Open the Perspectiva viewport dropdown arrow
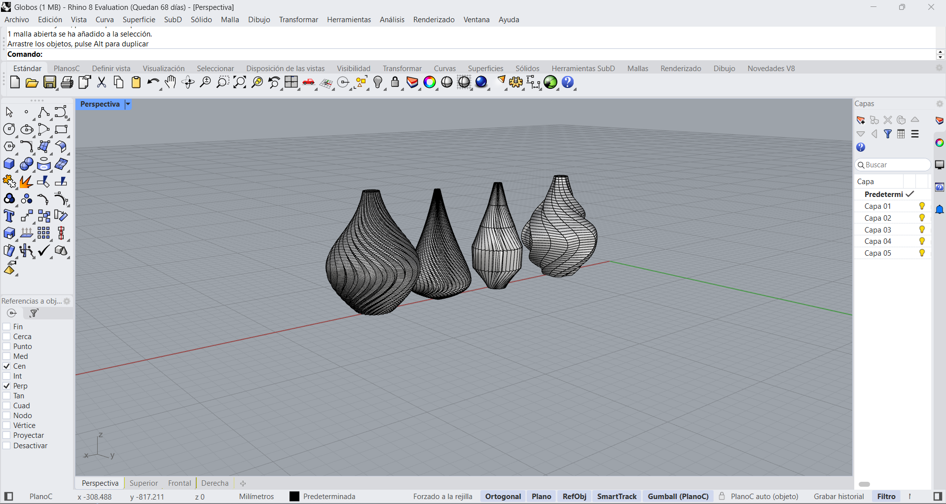946x504 pixels. (x=128, y=104)
